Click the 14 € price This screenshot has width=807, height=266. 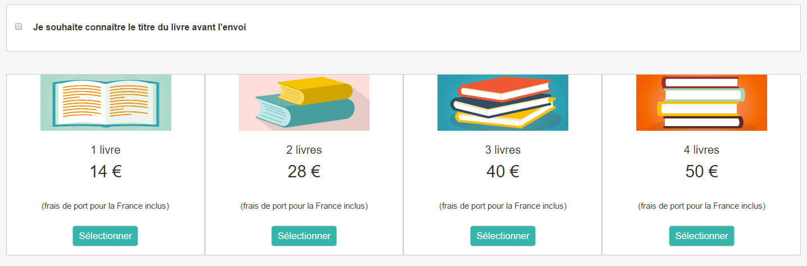pos(106,171)
